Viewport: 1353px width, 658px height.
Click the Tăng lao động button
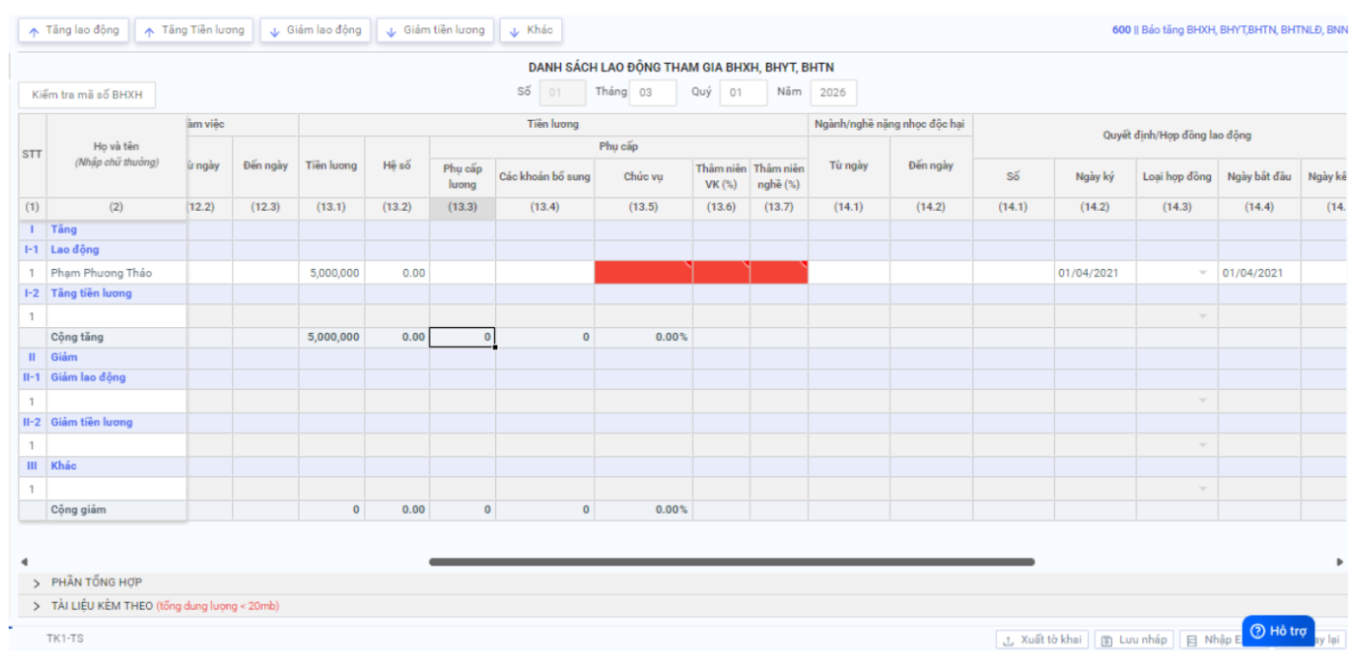(74, 31)
